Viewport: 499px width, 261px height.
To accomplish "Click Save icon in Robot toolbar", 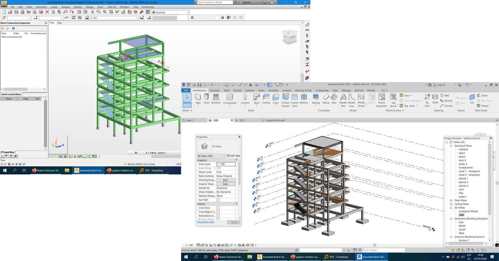I will 16,12.
